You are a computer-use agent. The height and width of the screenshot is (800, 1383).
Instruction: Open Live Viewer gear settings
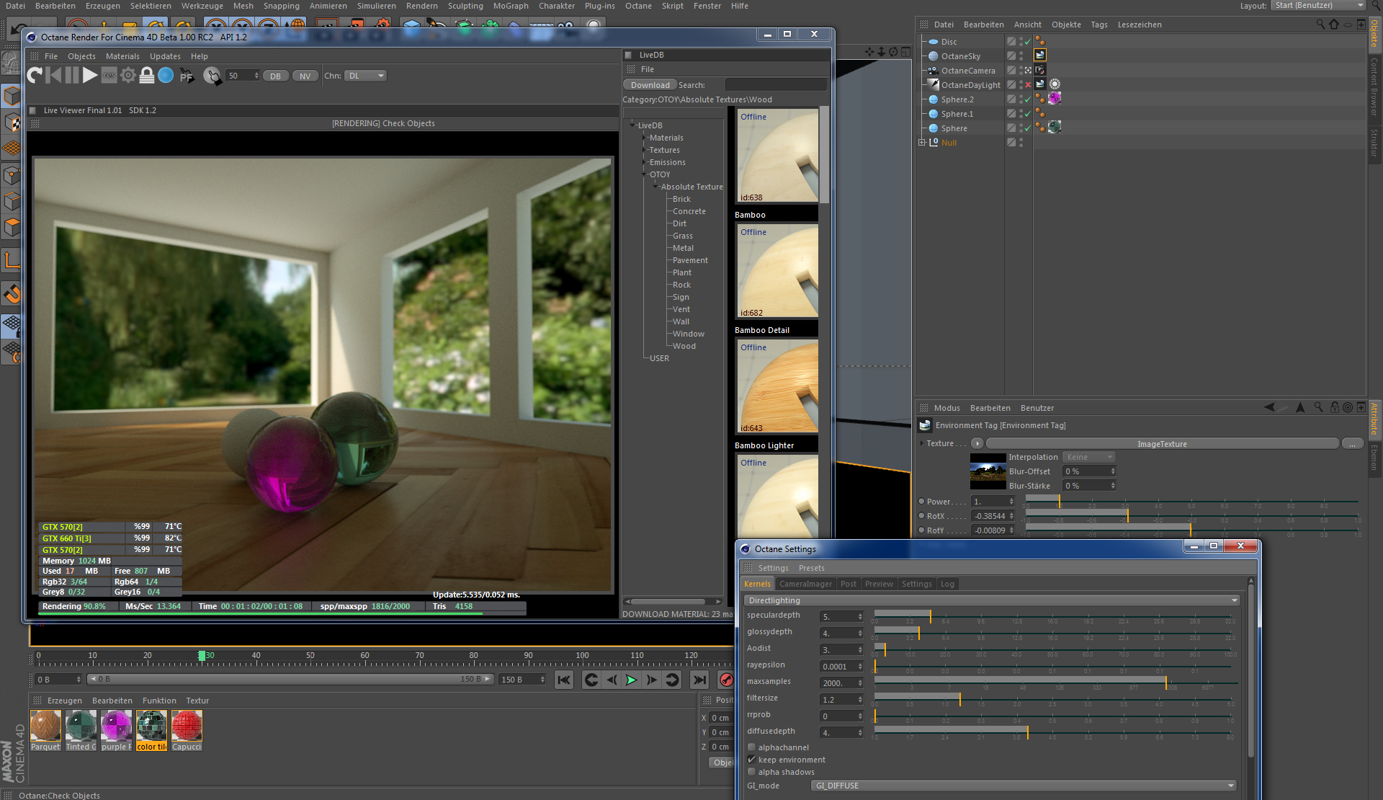pyautogui.click(x=128, y=75)
